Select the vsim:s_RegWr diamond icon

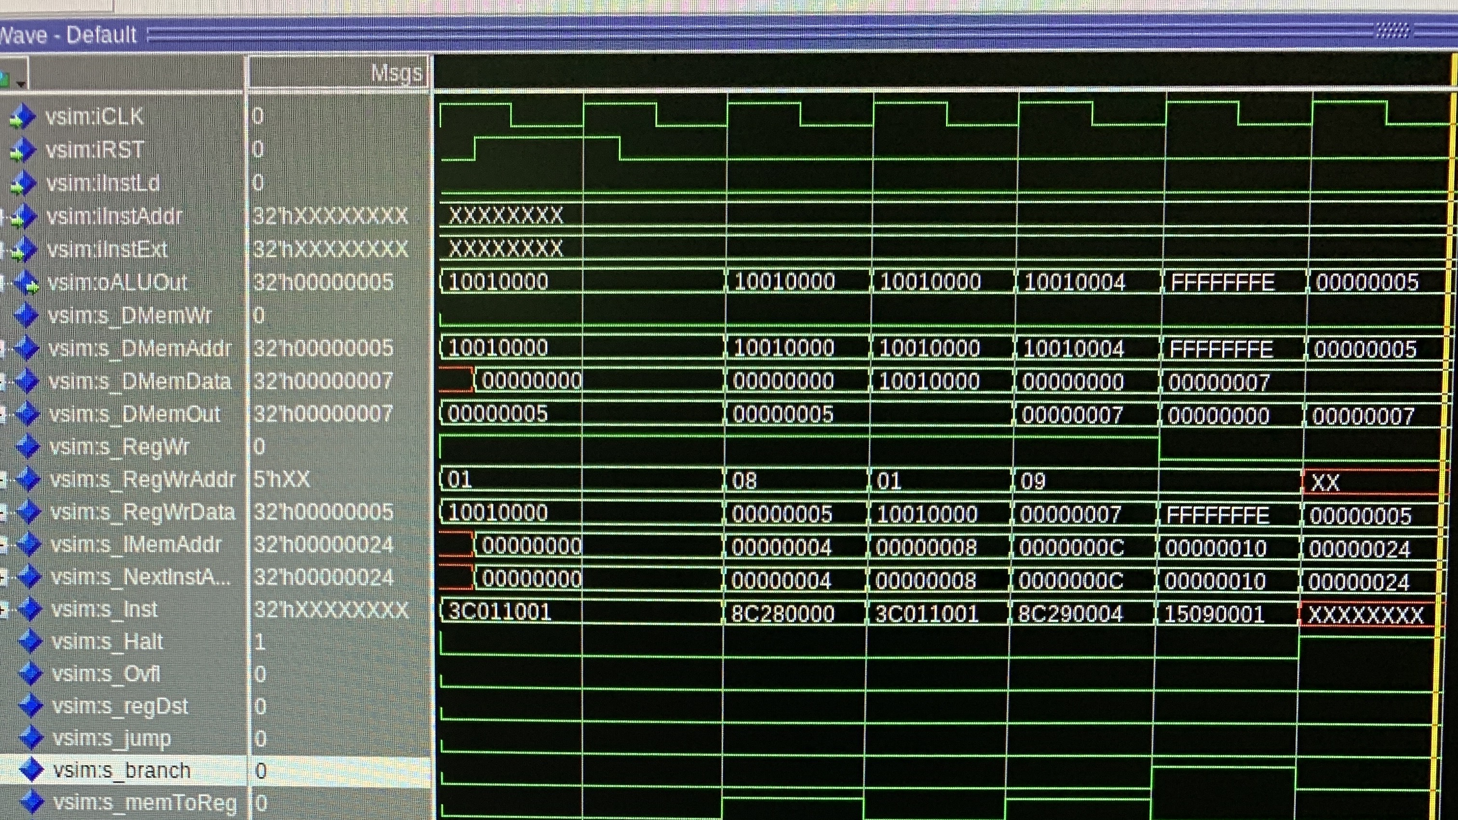coord(28,446)
